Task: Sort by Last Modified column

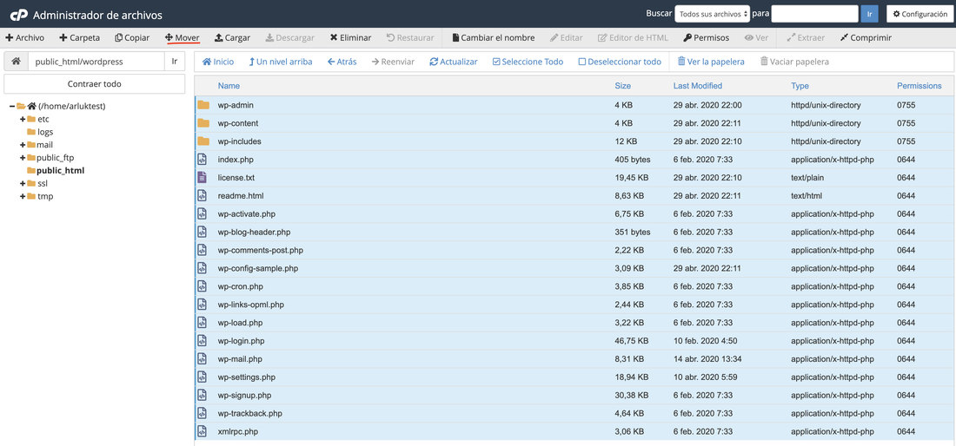Action: pyautogui.click(x=698, y=86)
